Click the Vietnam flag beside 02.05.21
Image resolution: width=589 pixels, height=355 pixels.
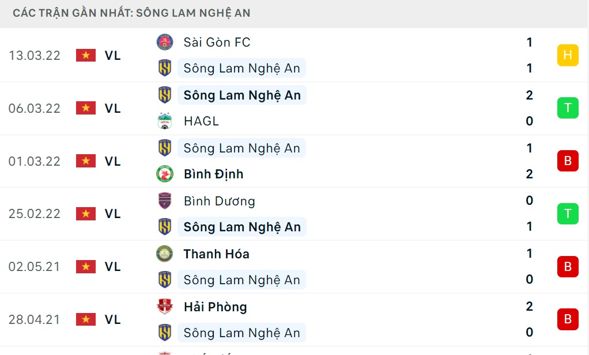(x=85, y=266)
